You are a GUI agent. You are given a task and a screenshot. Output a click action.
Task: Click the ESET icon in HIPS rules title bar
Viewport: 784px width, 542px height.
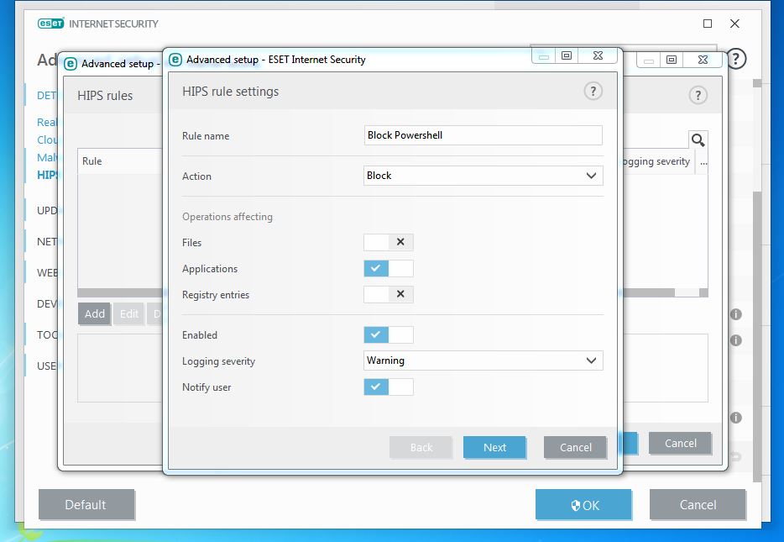click(x=70, y=64)
